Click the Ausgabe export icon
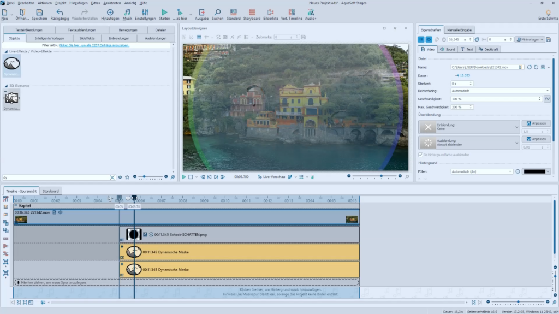This screenshot has width=559, height=314. [x=201, y=14]
